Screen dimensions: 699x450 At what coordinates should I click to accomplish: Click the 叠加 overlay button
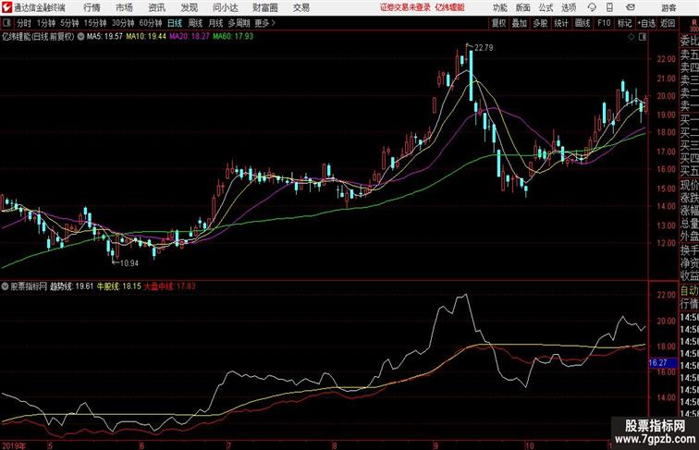(x=520, y=23)
